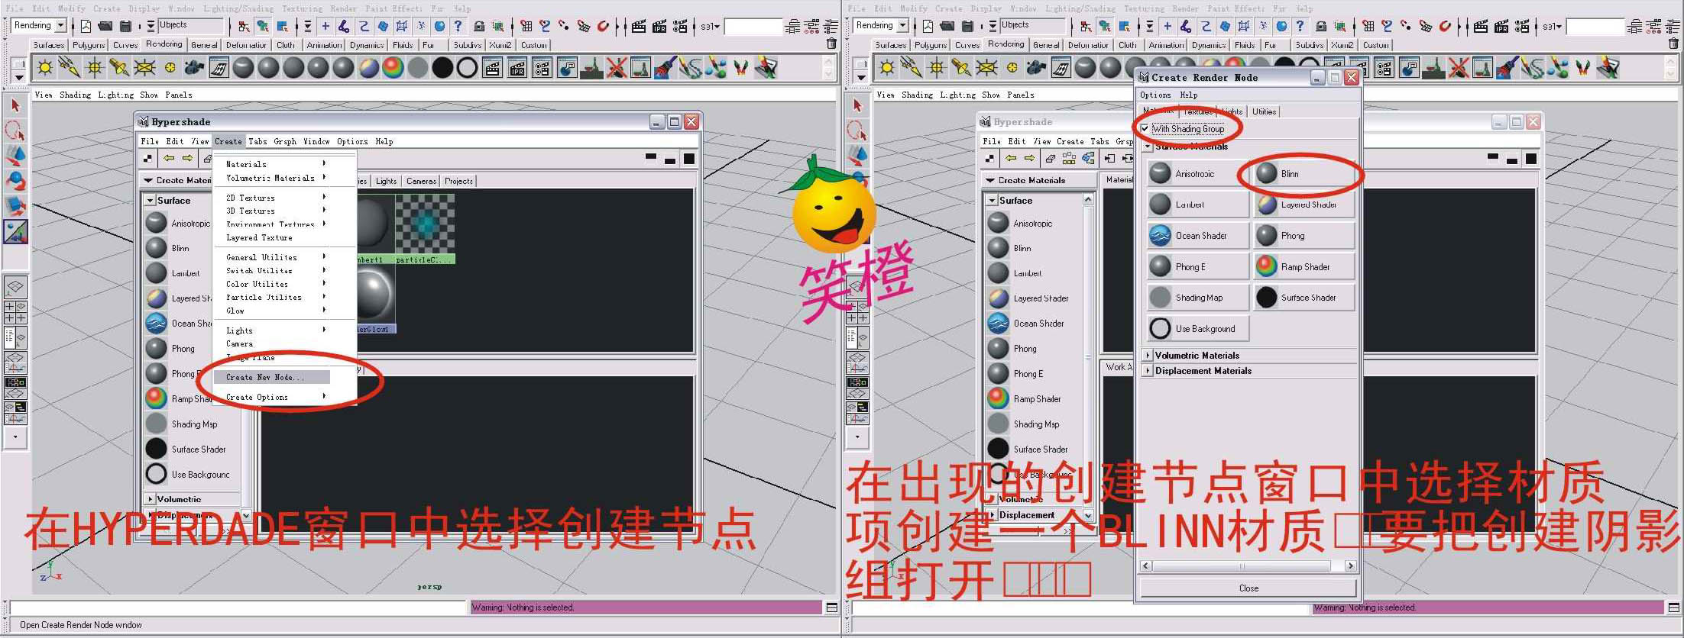Click Shading Map in Create Render Node window
1684x638 pixels.
click(x=1197, y=298)
